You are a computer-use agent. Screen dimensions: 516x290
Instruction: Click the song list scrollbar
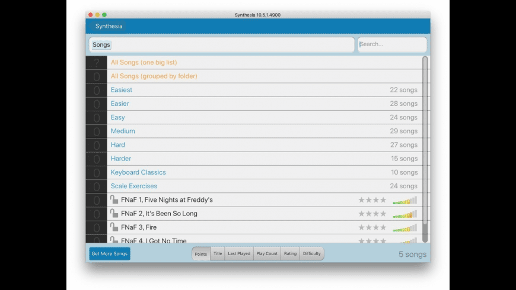pyautogui.click(x=425, y=149)
